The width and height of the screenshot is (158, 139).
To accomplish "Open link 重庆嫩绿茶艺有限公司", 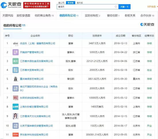I will (32, 79).
